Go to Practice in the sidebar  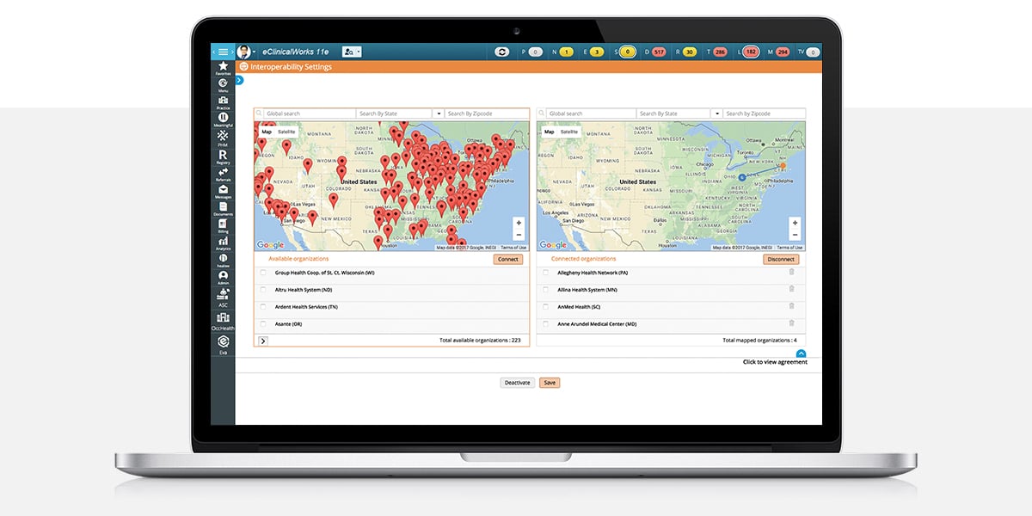coord(223,101)
